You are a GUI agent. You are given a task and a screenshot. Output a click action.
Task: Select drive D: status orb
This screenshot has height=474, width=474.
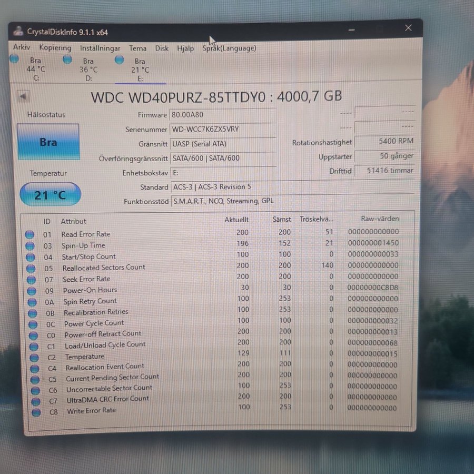(67, 60)
